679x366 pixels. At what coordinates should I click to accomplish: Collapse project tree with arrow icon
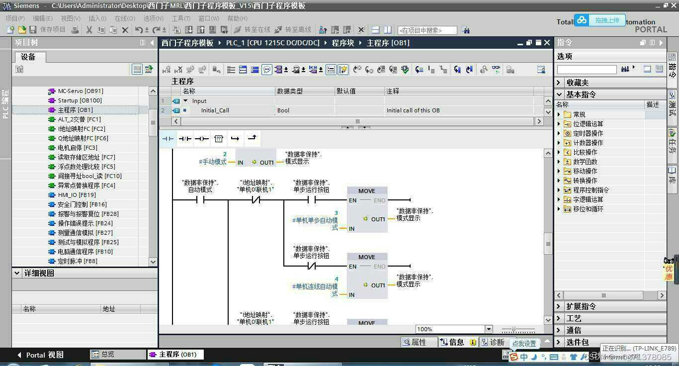pos(152,43)
